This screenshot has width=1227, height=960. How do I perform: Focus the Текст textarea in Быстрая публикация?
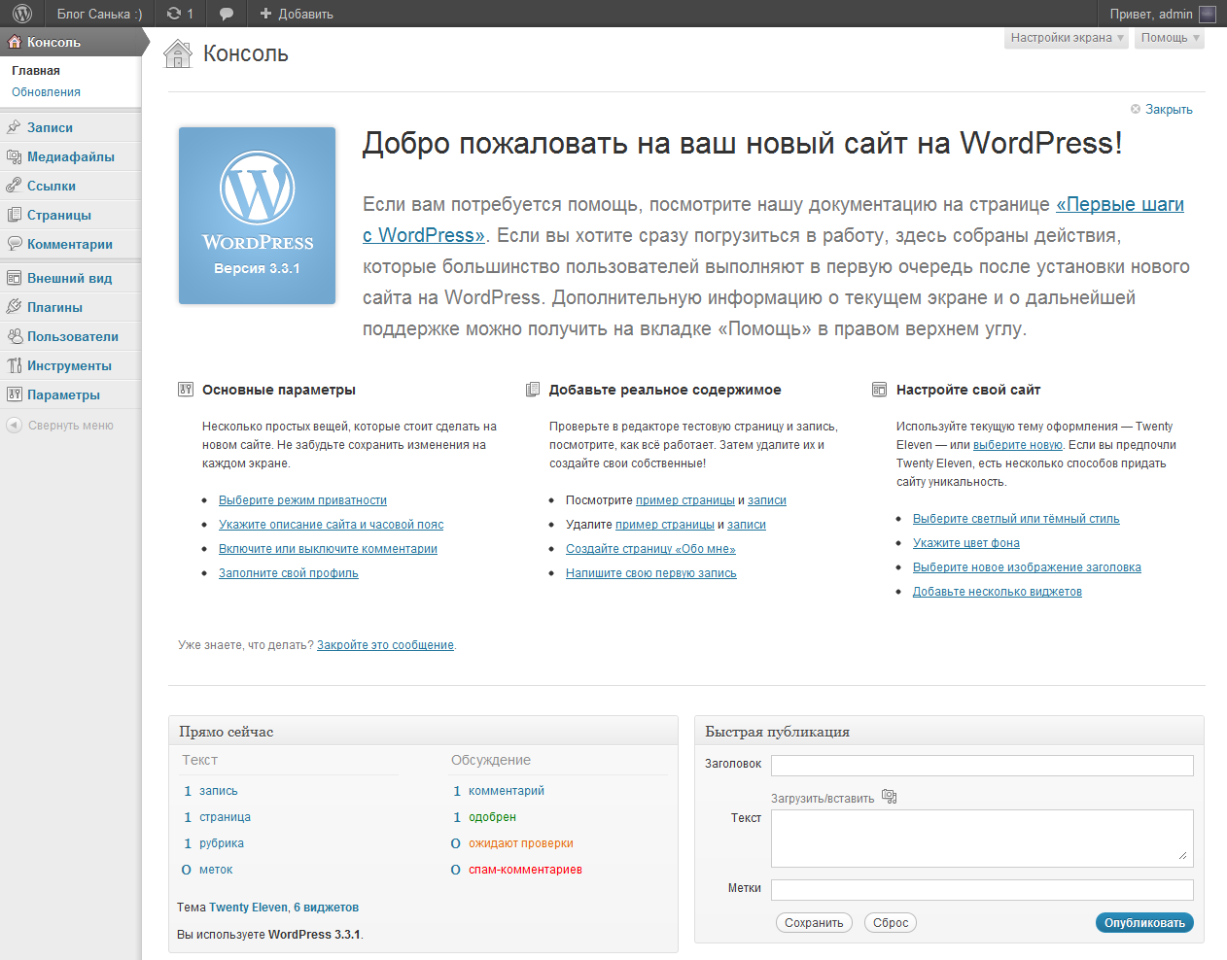pos(982,839)
